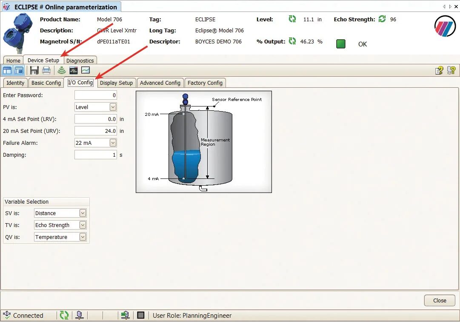The image size is (460, 322).
Task: Open the trend chart icon
Action: (86, 70)
